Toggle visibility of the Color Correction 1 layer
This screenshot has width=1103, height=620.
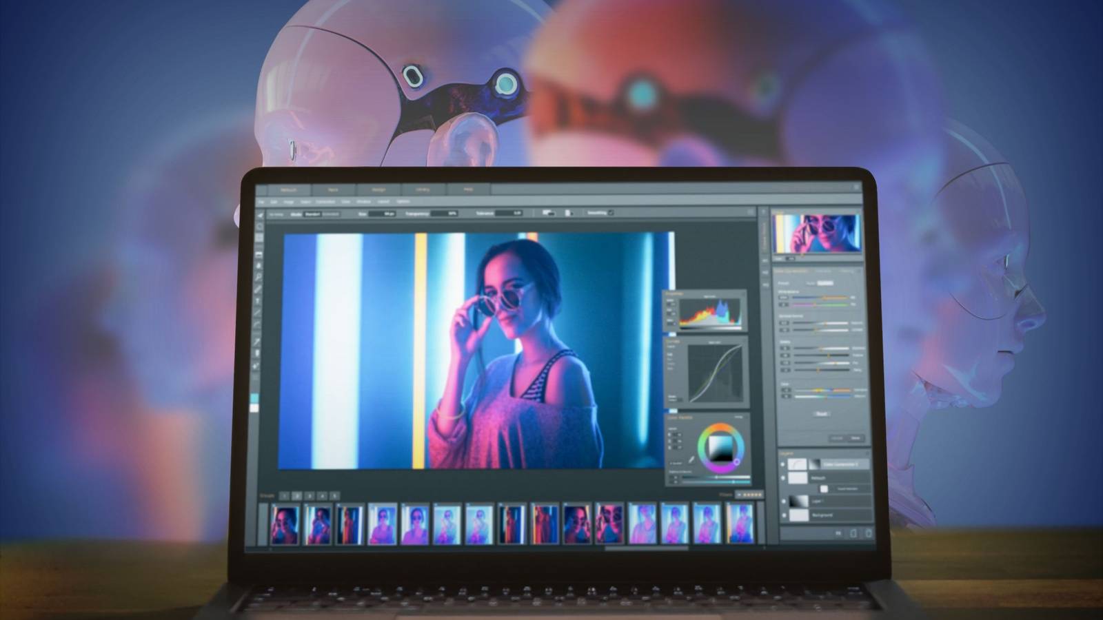point(782,464)
